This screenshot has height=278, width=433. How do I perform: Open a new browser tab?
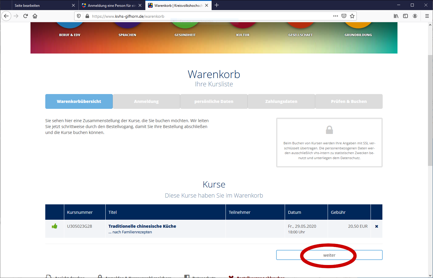pyautogui.click(x=217, y=5)
